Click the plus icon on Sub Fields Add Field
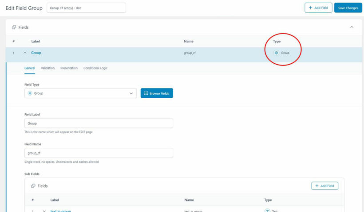Image resolution: width=364 pixels, height=212 pixels. [317, 186]
